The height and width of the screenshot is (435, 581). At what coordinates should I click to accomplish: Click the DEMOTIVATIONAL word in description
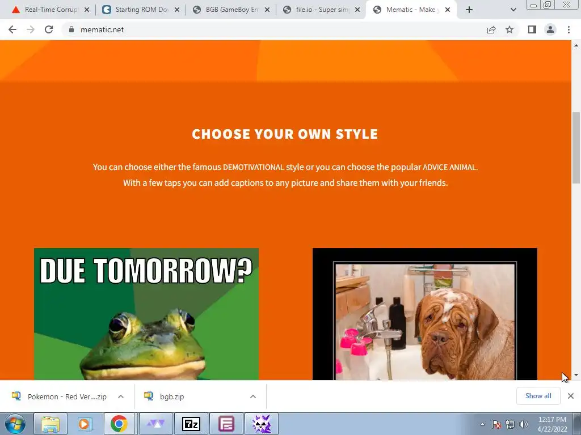[254, 167]
